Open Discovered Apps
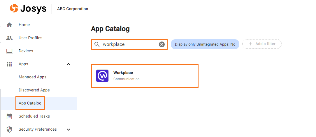This screenshot has height=137, width=316. pyautogui.click(x=34, y=90)
